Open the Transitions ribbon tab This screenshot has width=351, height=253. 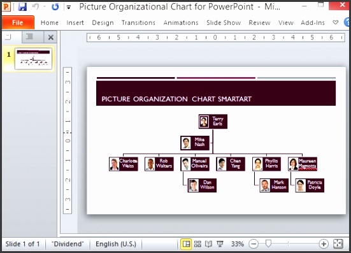coord(138,22)
